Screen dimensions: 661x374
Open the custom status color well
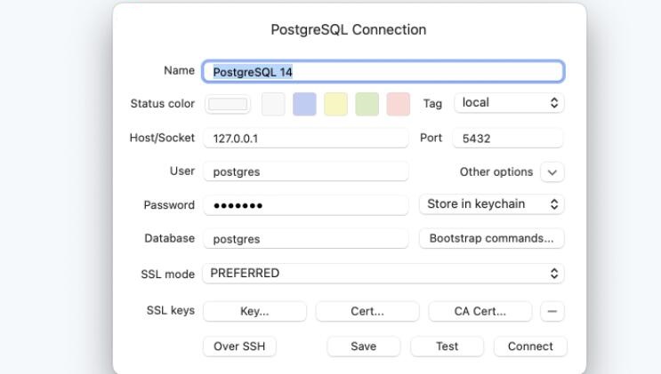228,104
